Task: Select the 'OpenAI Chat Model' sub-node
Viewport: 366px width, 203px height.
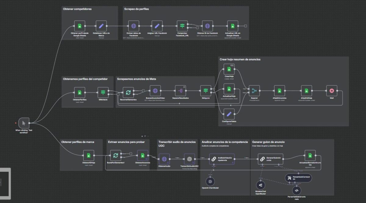Action: pos(210,182)
